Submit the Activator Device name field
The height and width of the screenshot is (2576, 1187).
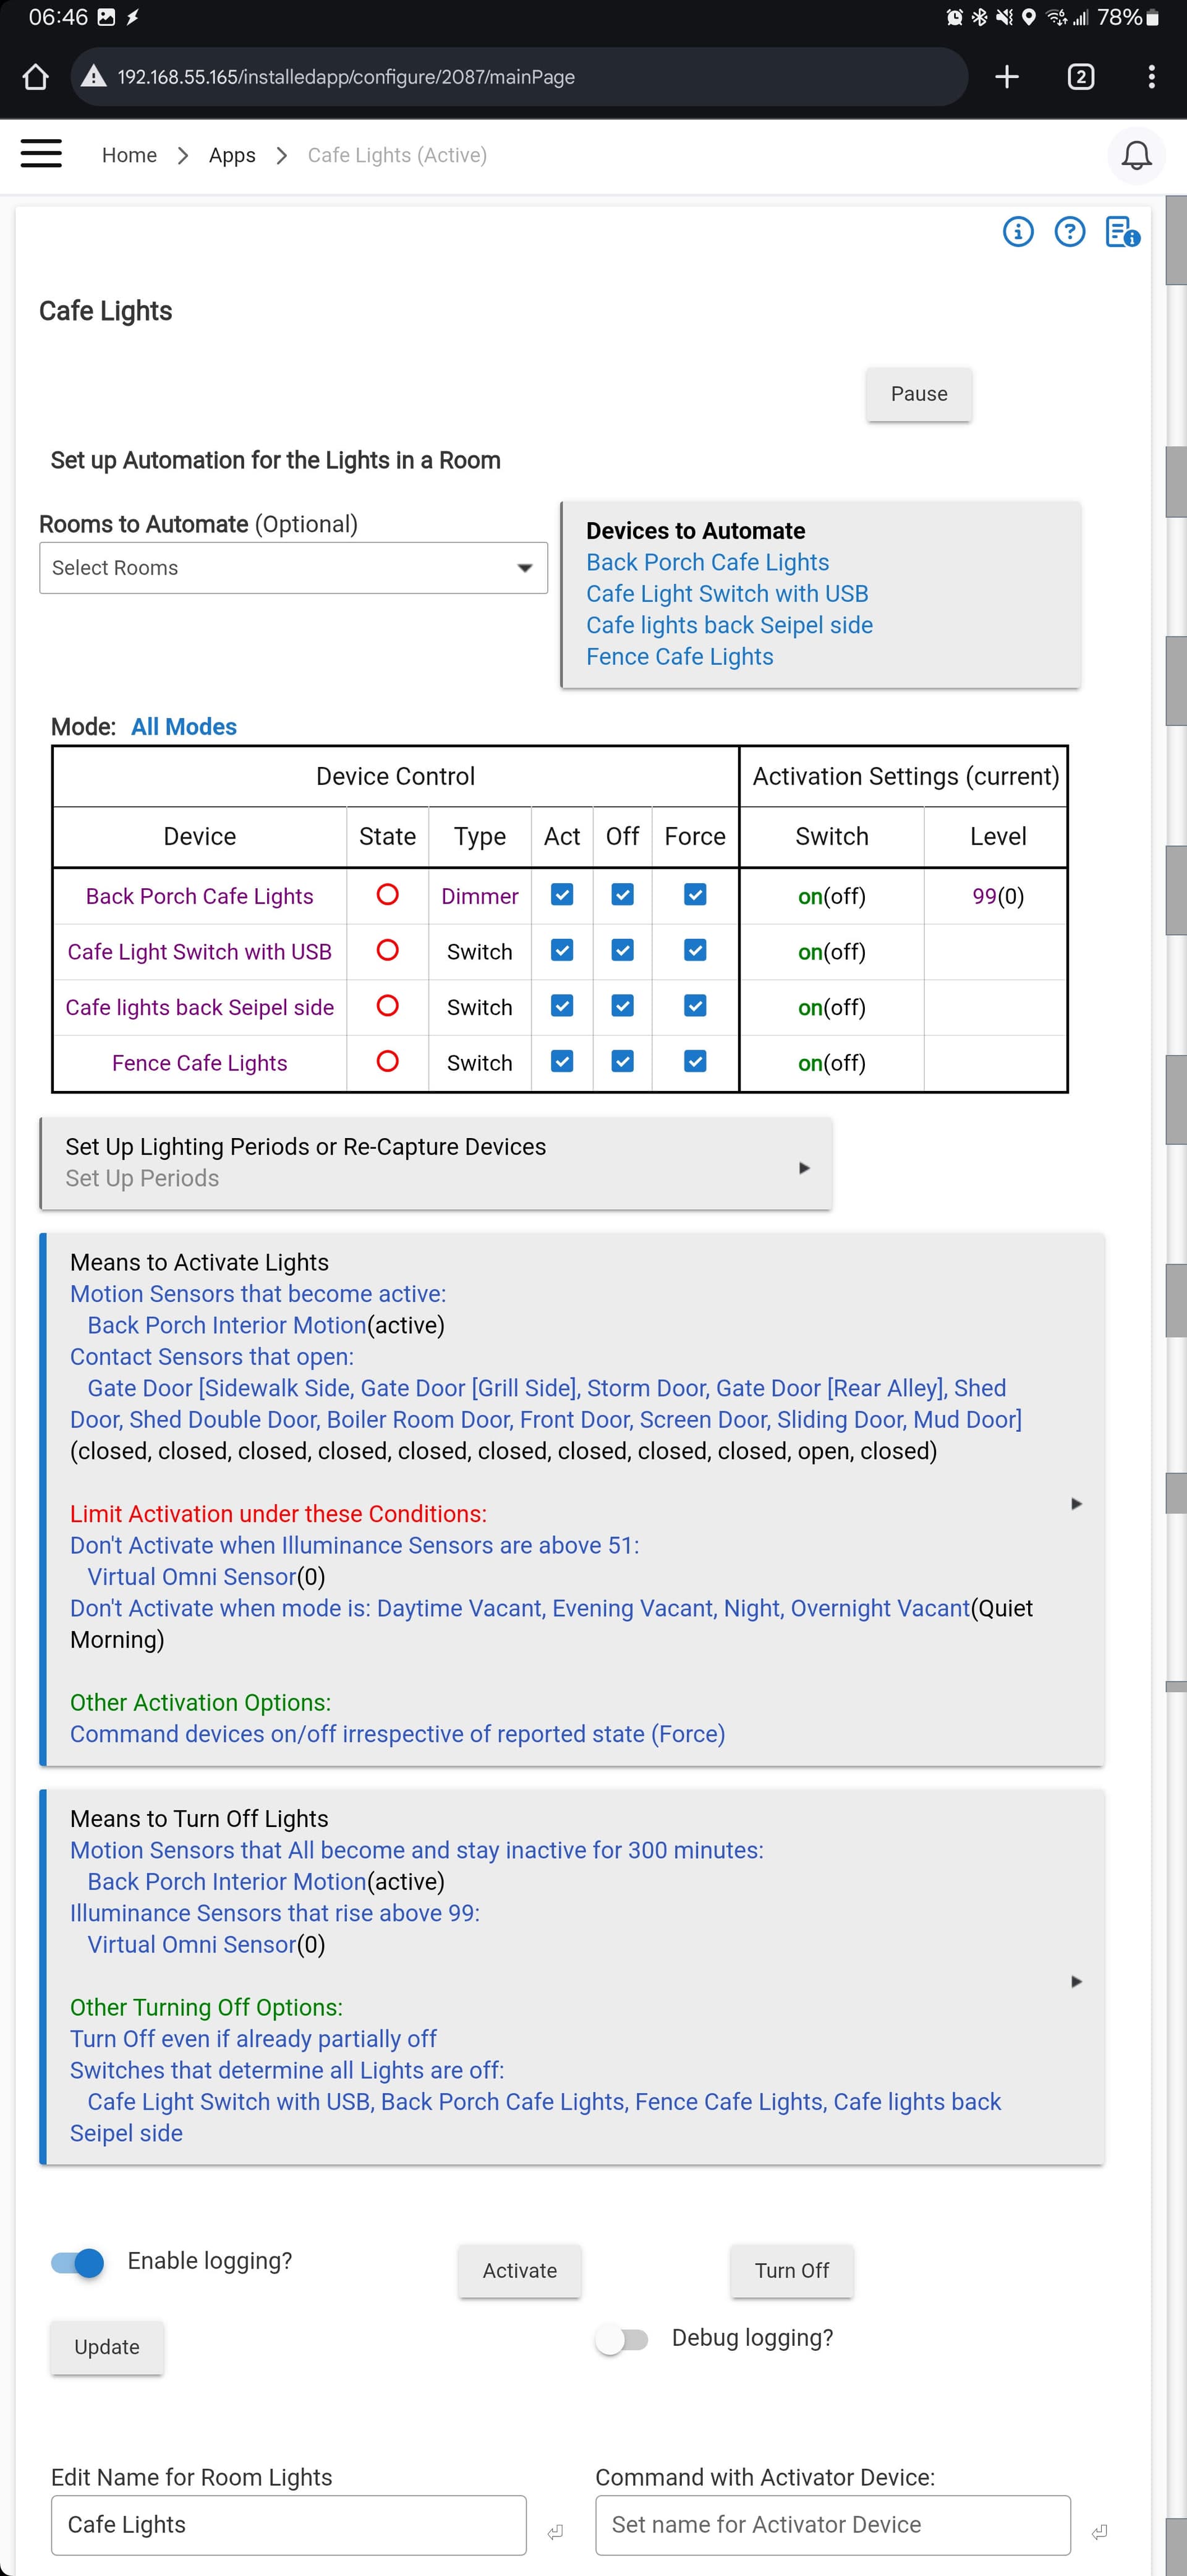click(1099, 2532)
